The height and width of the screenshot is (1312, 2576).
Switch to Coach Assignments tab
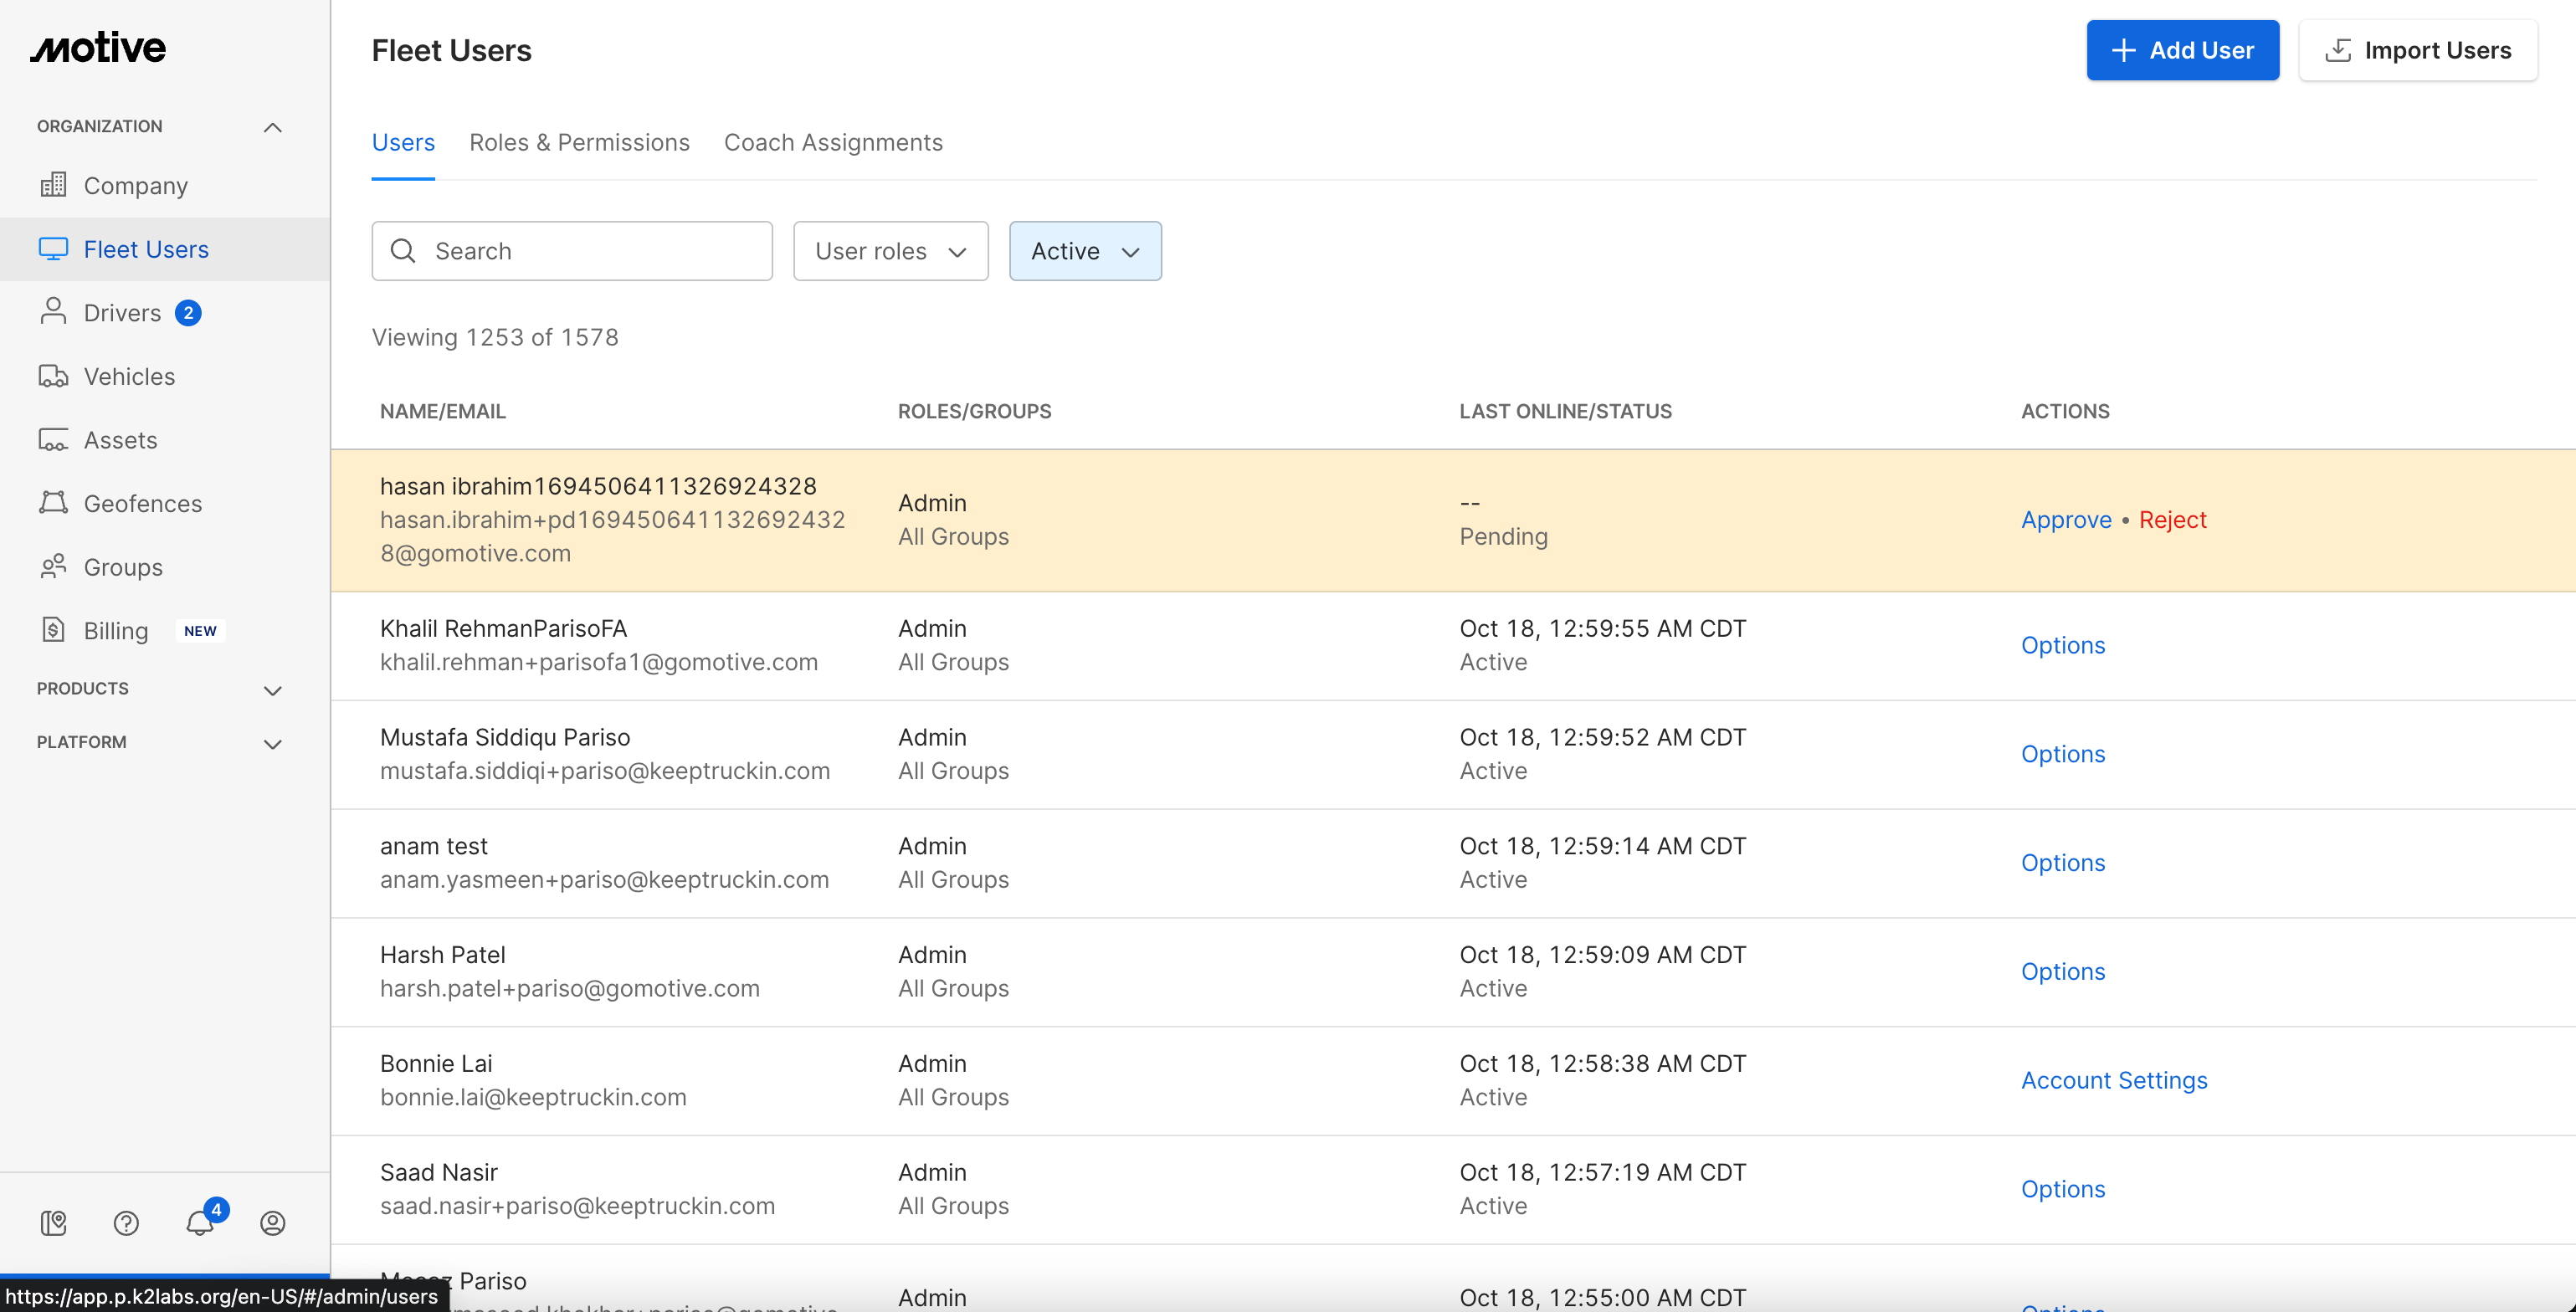832,142
